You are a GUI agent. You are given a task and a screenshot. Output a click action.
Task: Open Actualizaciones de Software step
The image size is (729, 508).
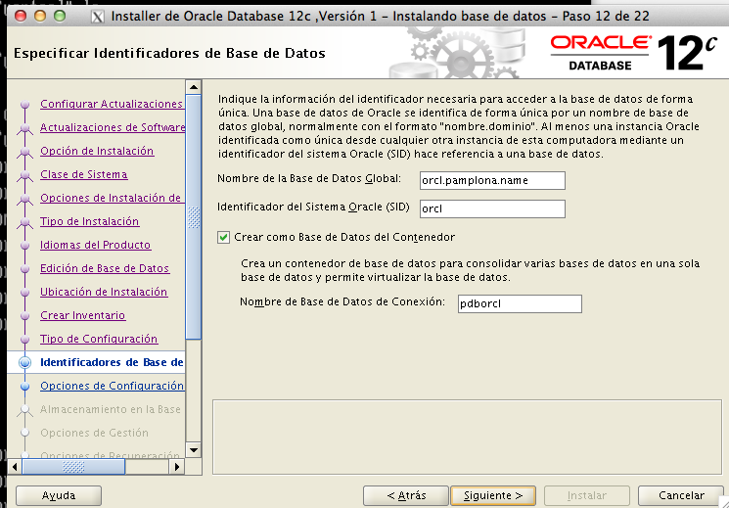pos(113,127)
